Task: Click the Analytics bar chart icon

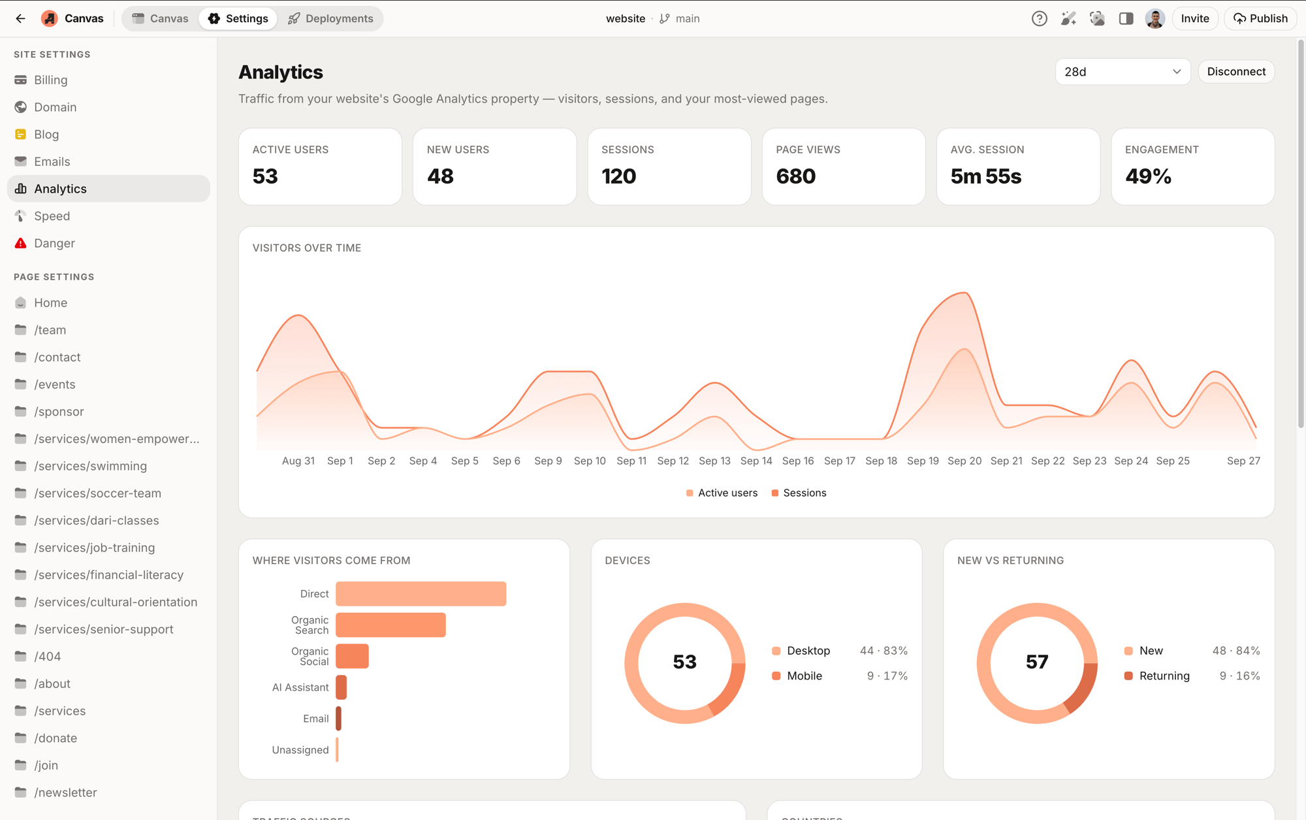Action: click(21, 189)
